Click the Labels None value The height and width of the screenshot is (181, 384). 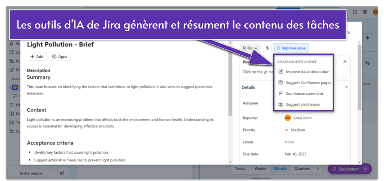[x=289, y=142]
